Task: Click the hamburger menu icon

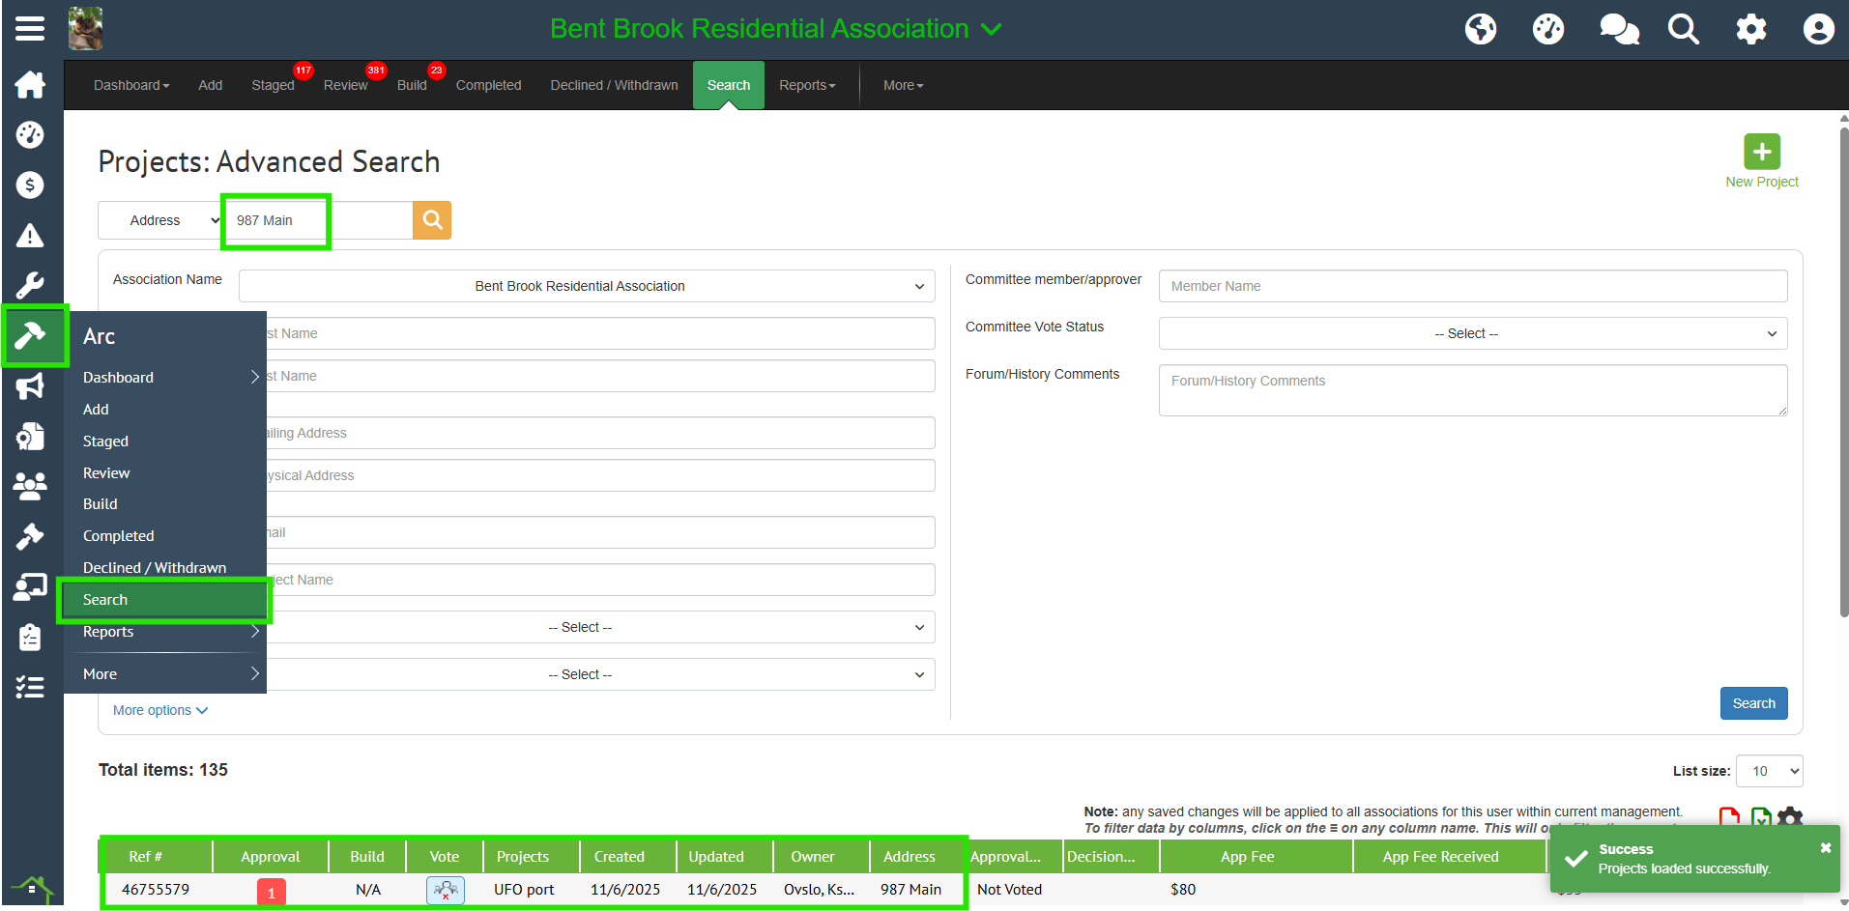Action: (30, 29)
